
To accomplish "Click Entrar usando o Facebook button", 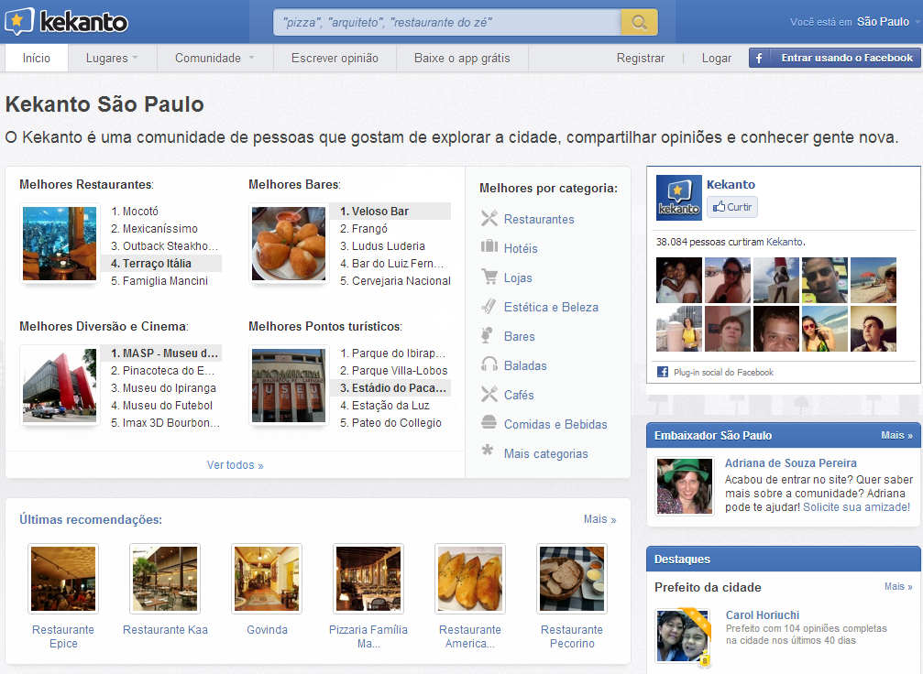I will 835,58.
